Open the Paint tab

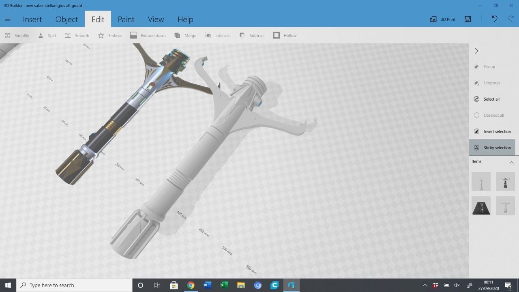click(x=126, y=19)
